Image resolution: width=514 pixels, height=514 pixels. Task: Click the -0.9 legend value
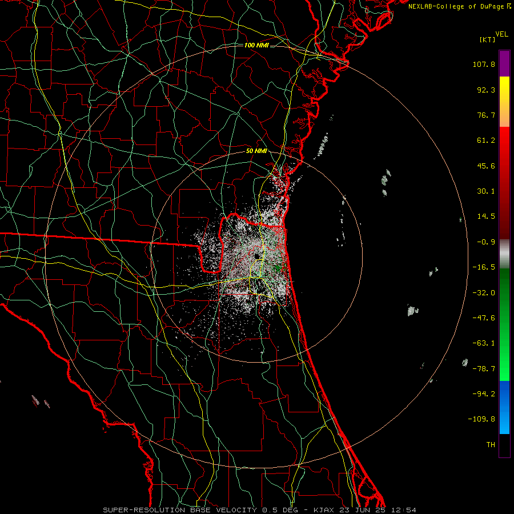click(x=486, y=242)
